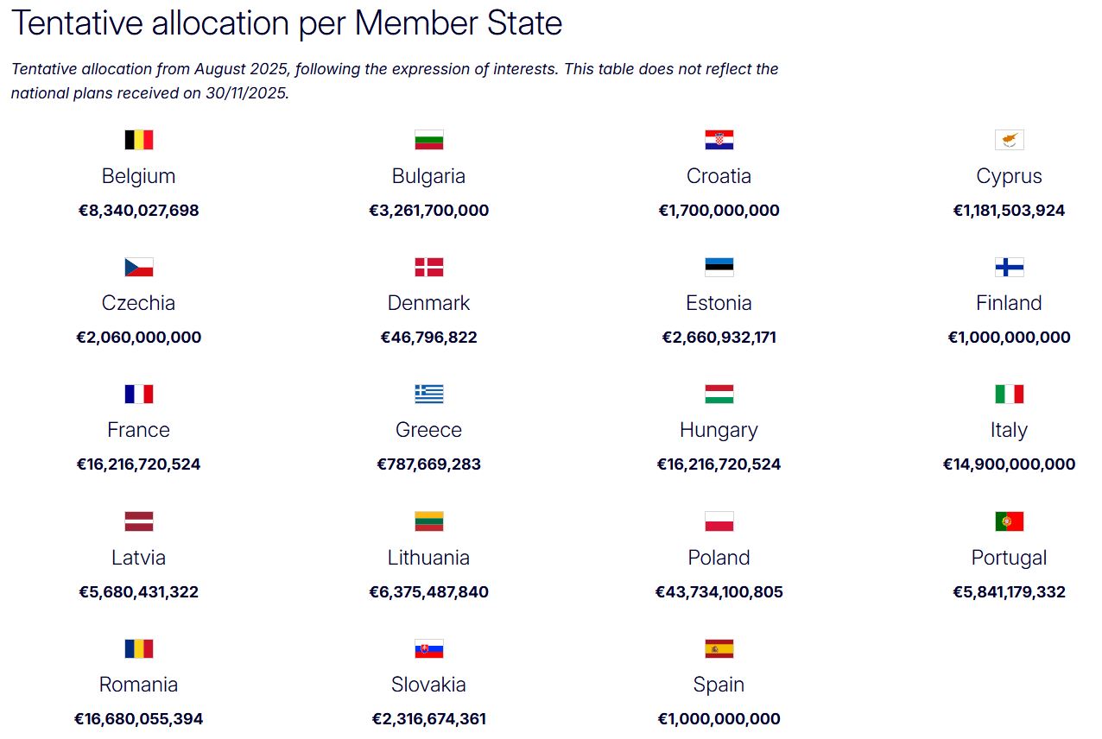Viewport: 1102px width, 739px height.
Task: Select the Italy country label
Action: [x=1009, y=430]
